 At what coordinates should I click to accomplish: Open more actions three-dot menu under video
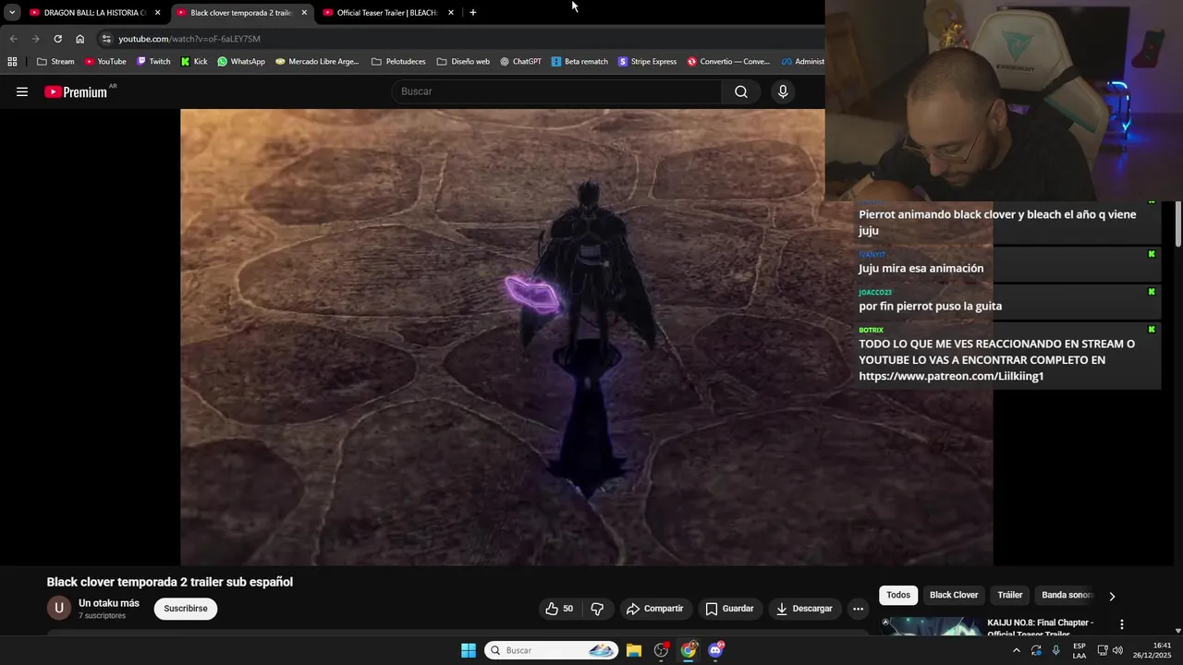858,609
